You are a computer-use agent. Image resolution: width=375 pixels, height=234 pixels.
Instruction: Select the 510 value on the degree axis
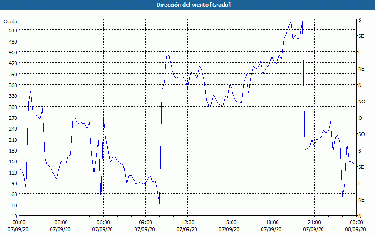tap(13, 30)
